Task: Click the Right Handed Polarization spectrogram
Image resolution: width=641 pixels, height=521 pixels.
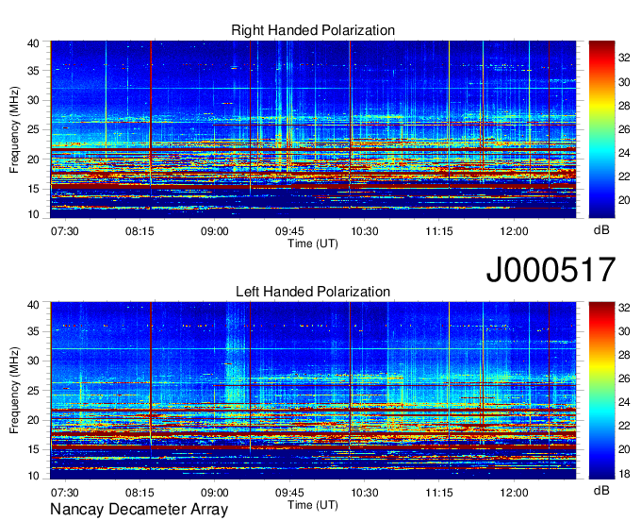Action: [x=313, y=129]
